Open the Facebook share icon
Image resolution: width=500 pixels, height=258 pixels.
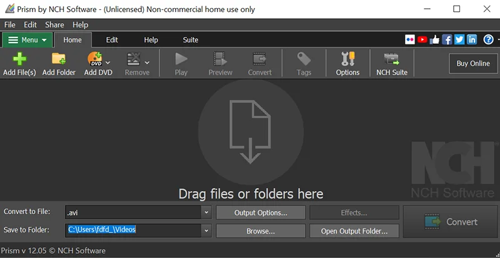pyautogui.click(x=447, y=39)
